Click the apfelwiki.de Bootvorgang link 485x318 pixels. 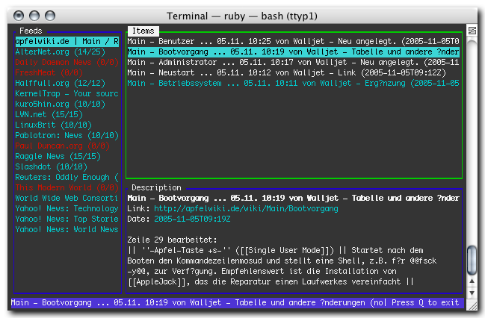pyautogui.click(x=246, y=208)
